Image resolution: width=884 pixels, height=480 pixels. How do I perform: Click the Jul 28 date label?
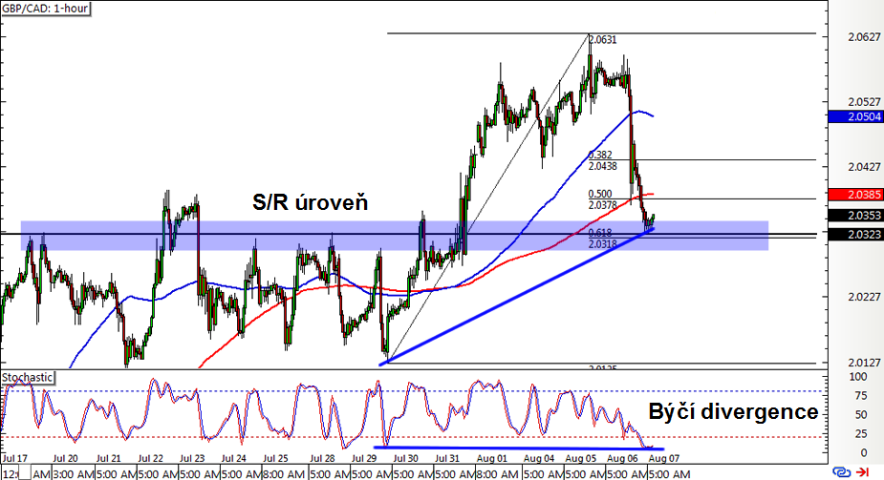tap(322, 459)
